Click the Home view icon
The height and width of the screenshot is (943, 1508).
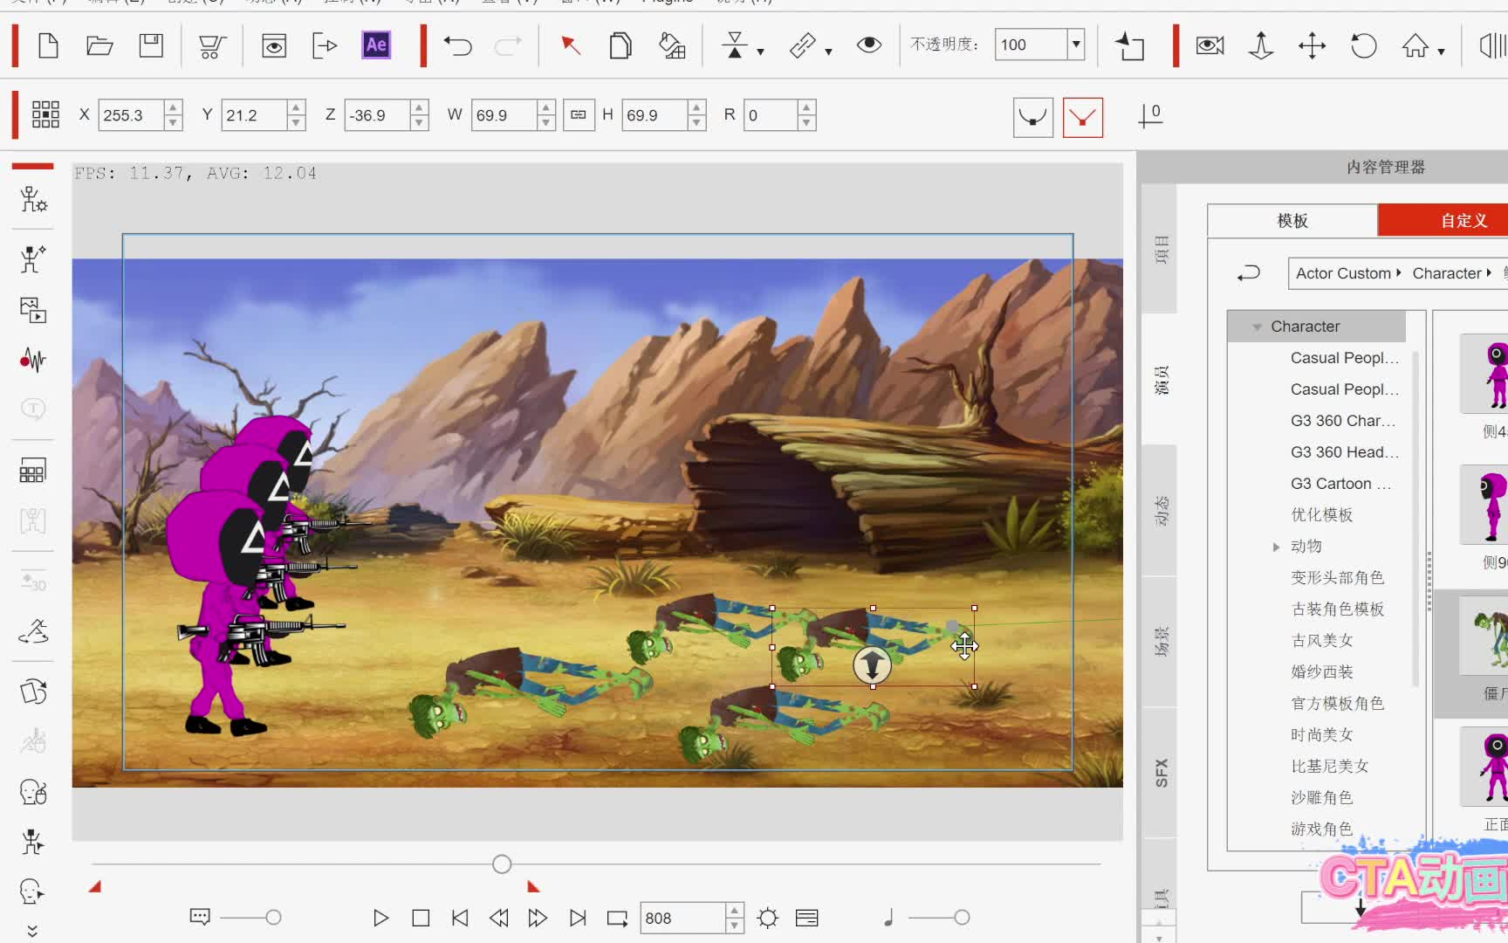pyautogui.click(x=1415, y=45)
